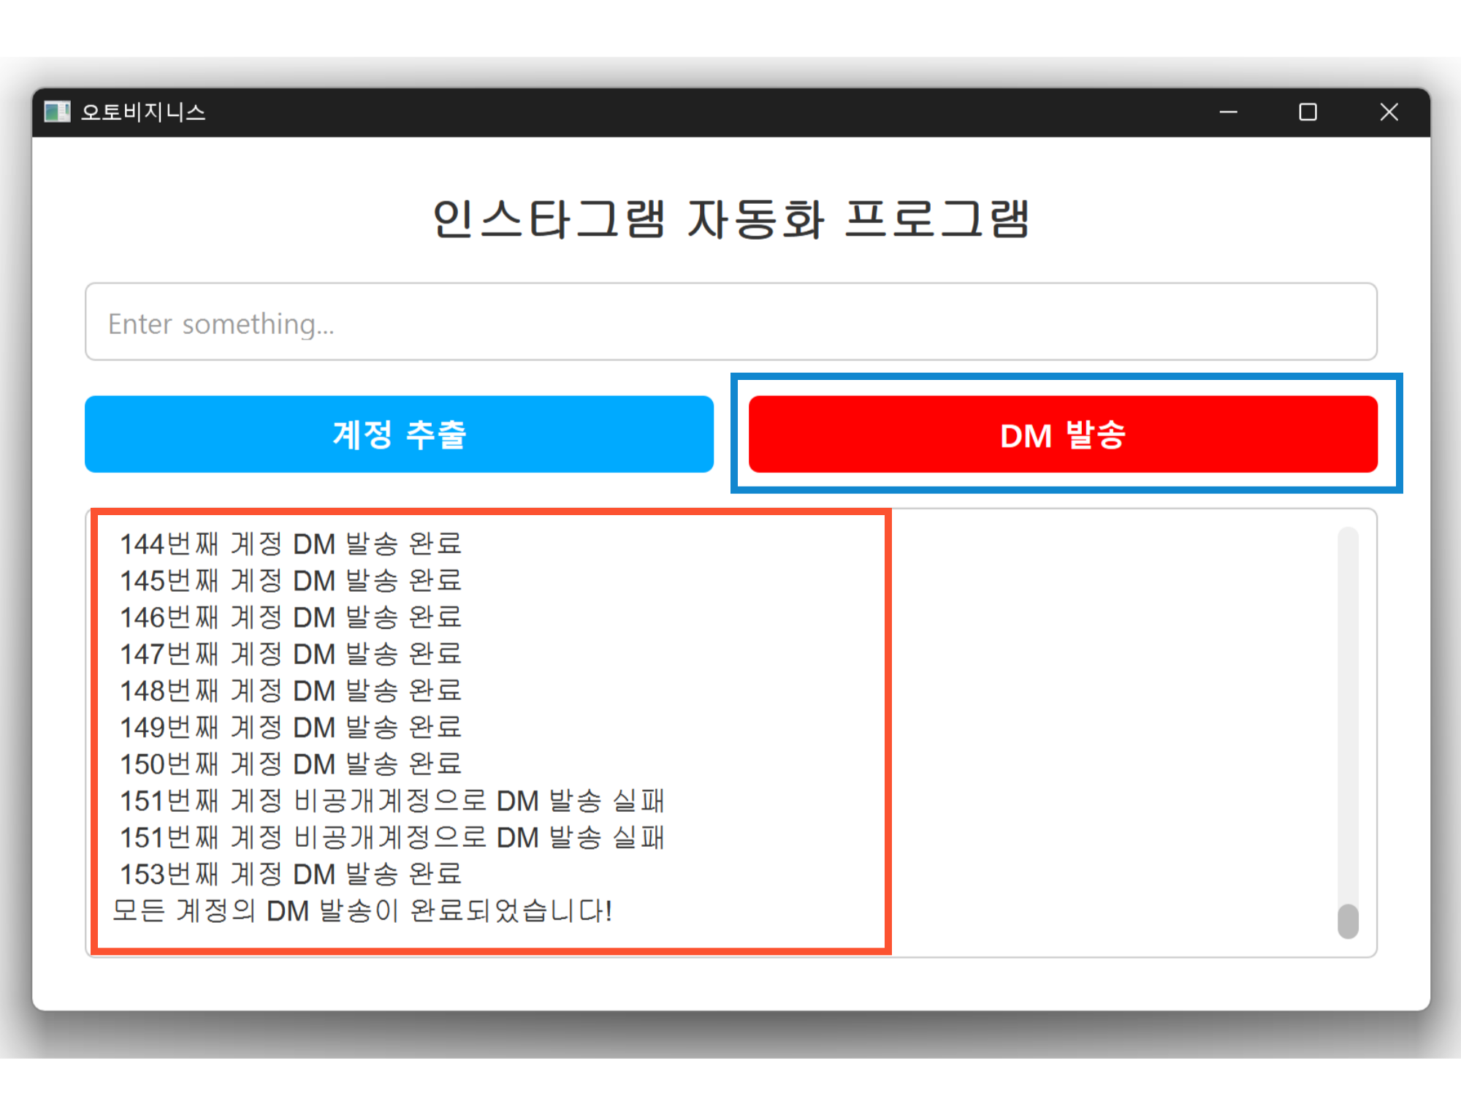Screen dimensions: 1461x1096
Task: Close the 오토비지니스 window
Action: (x=1389, y=112)
